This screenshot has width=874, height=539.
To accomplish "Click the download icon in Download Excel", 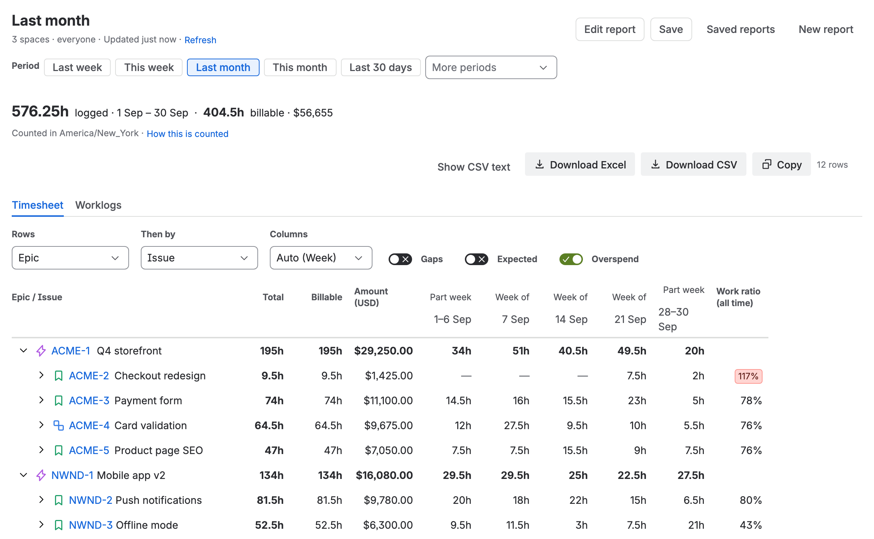I will coord(540,164).
